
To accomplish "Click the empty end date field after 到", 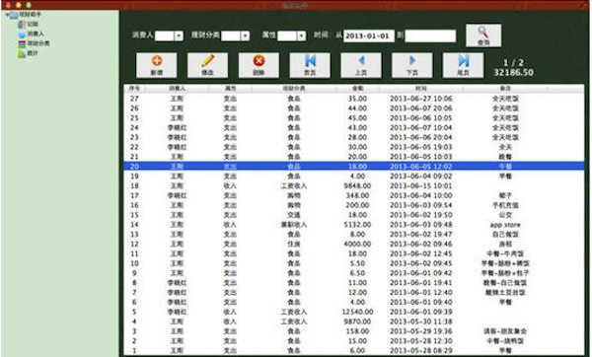I will coord(430,36).
